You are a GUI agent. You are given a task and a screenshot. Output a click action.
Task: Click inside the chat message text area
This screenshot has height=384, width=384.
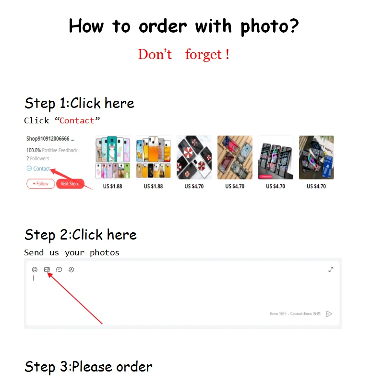pos(183,294)
